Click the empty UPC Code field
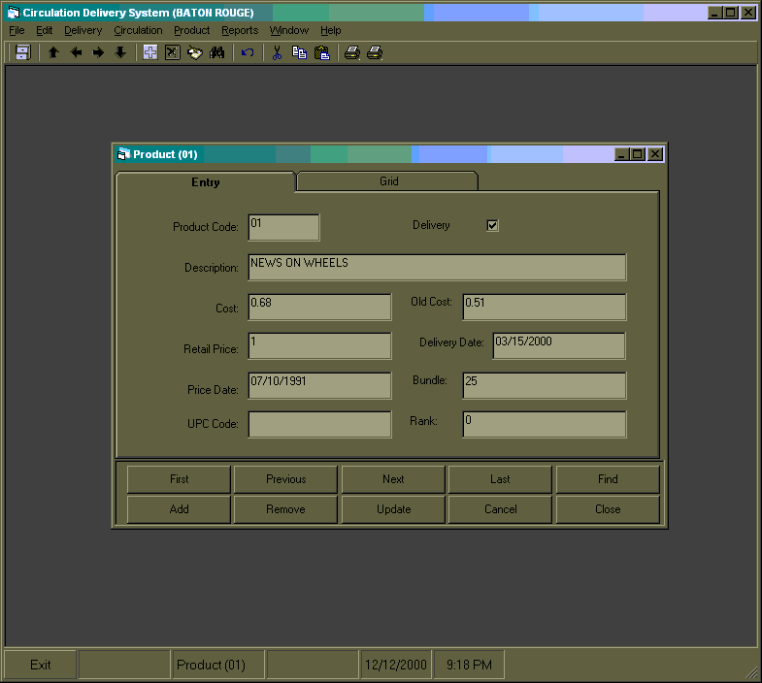 pyautogui.click(x=319, y=425)
